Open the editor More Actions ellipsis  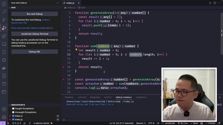[219, 3]
